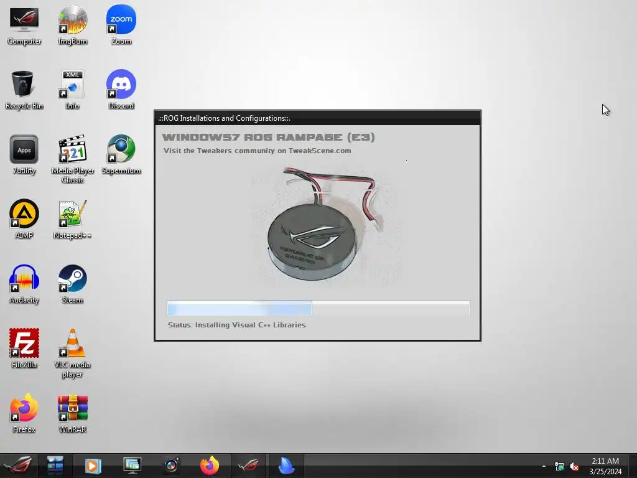Select the Recycle Bin icon
The width and height of the screenshot is (637, 478).
click(24, 90)
